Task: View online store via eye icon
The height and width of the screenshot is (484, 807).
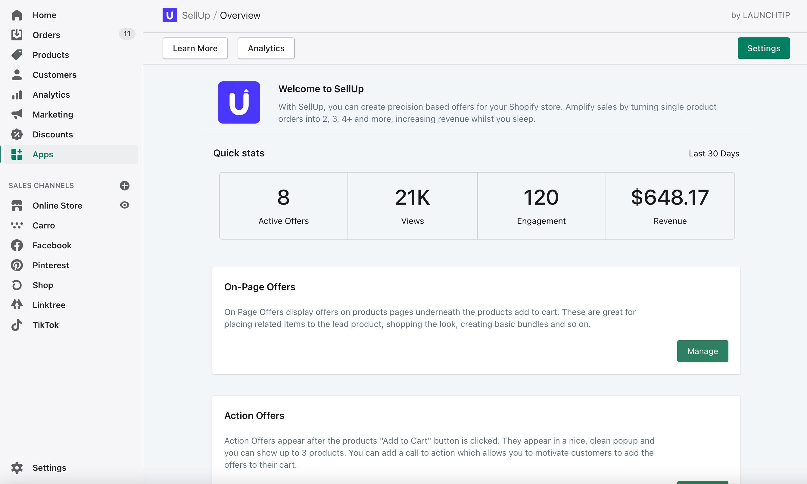Action: click(124, 205)
